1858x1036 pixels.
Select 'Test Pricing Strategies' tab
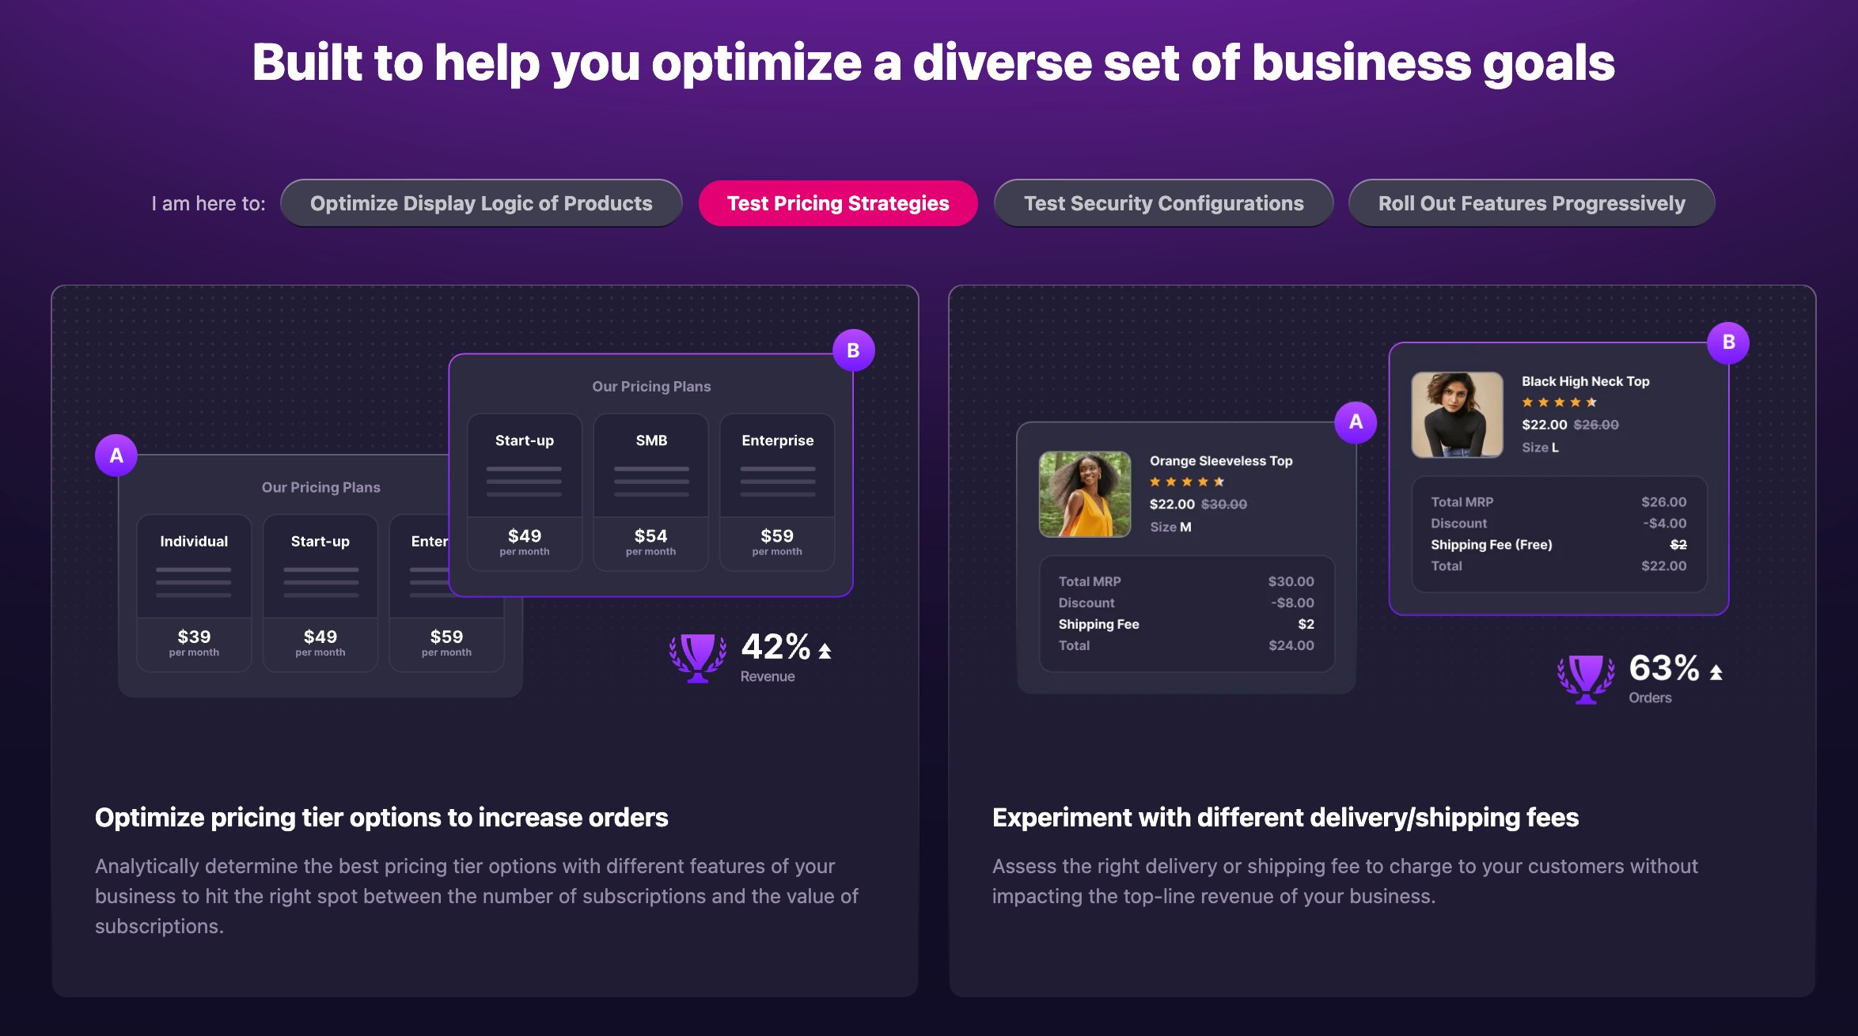(839, 202)
